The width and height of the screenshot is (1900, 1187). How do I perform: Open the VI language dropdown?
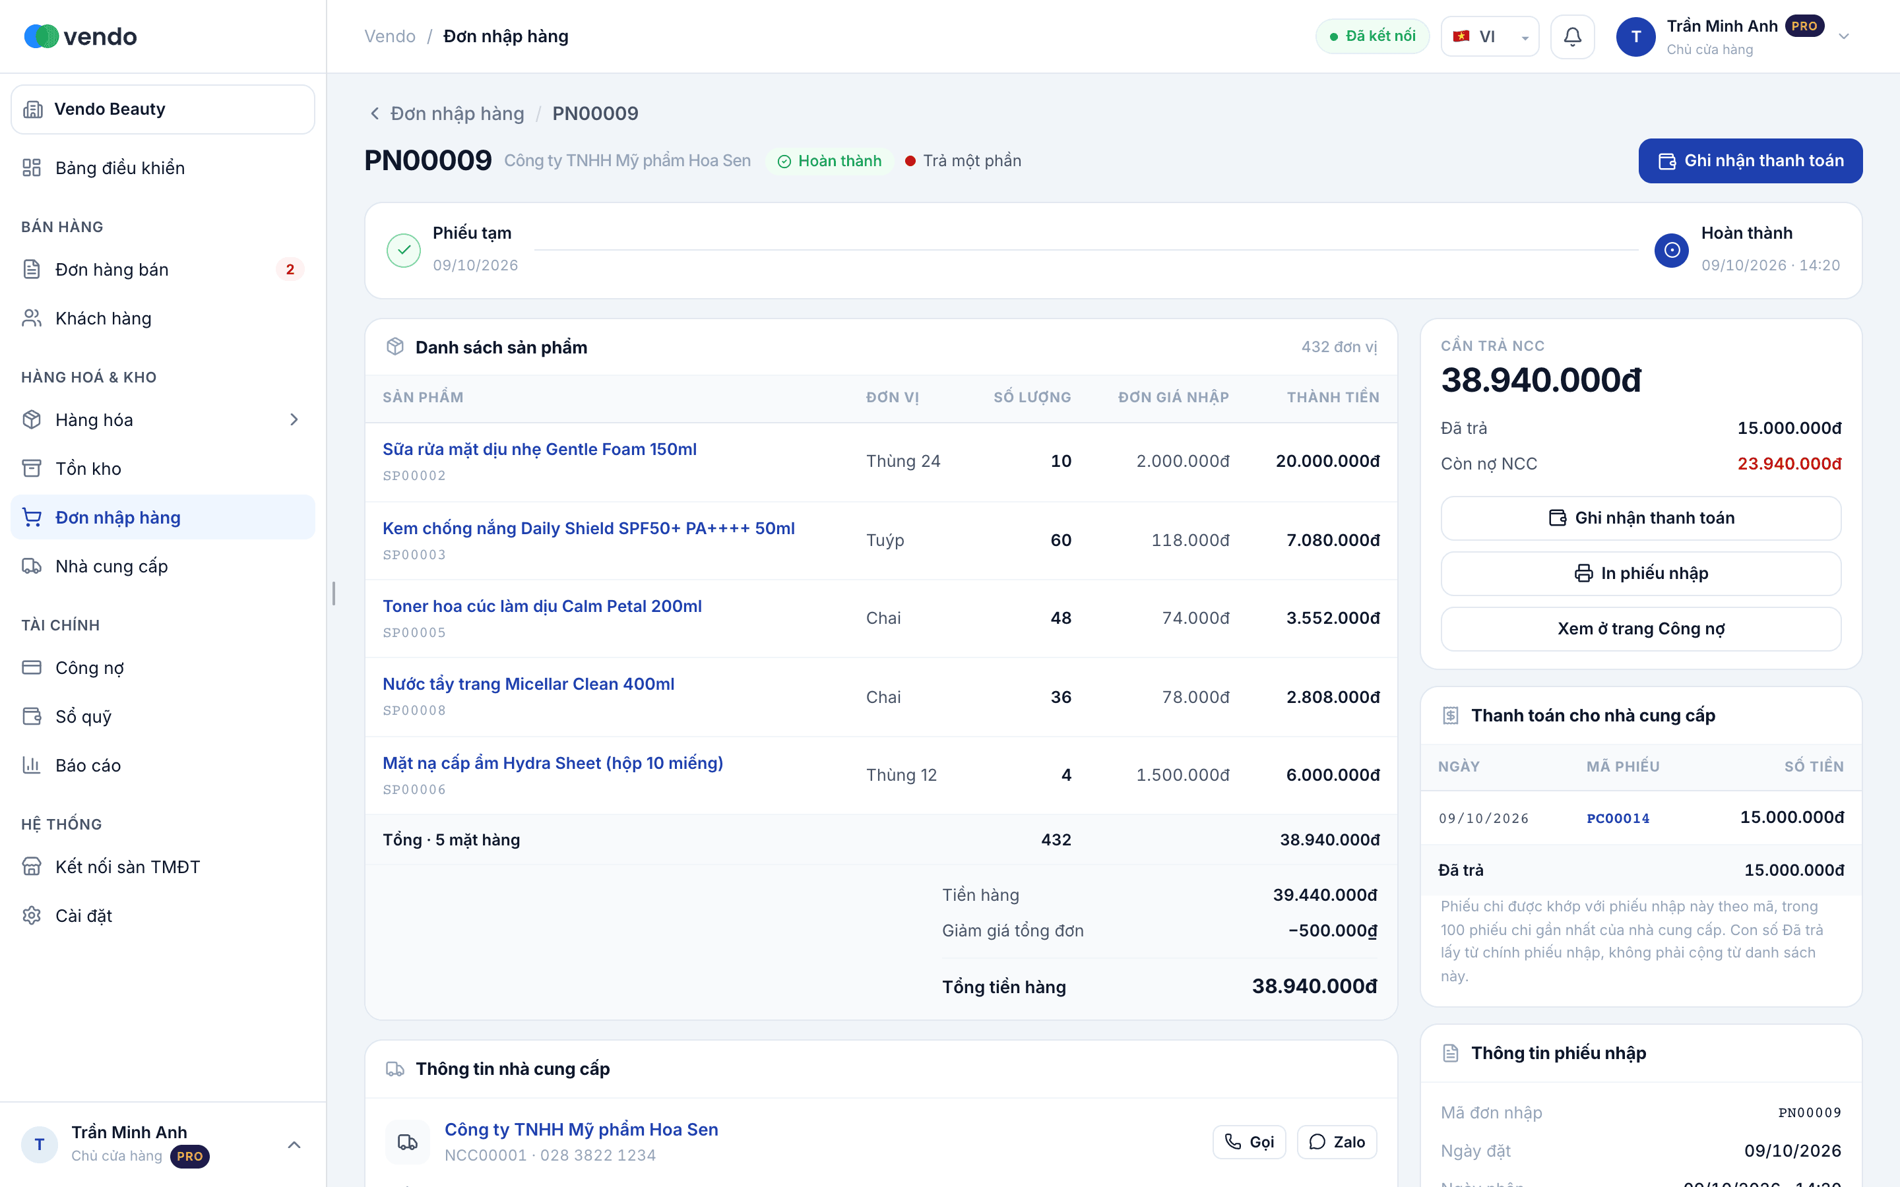coord(1490,36)
